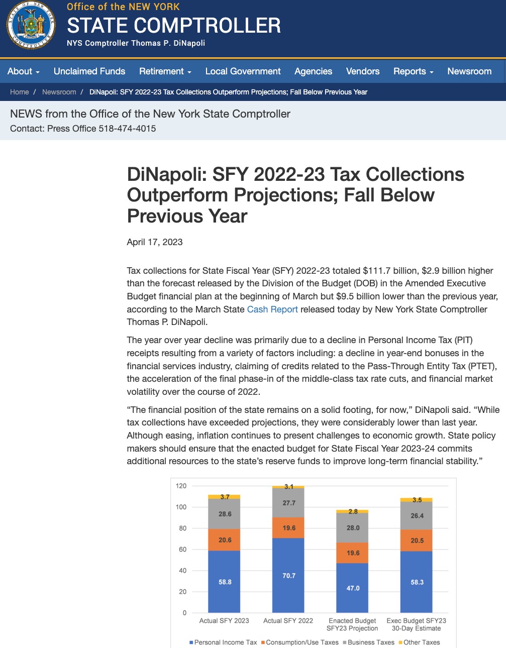The width and height of the screenshot is (506, 648).
Task: Click the Actual SFY 2022 blue bar segment
Action: pyautogui.click(x=288, y=575)
